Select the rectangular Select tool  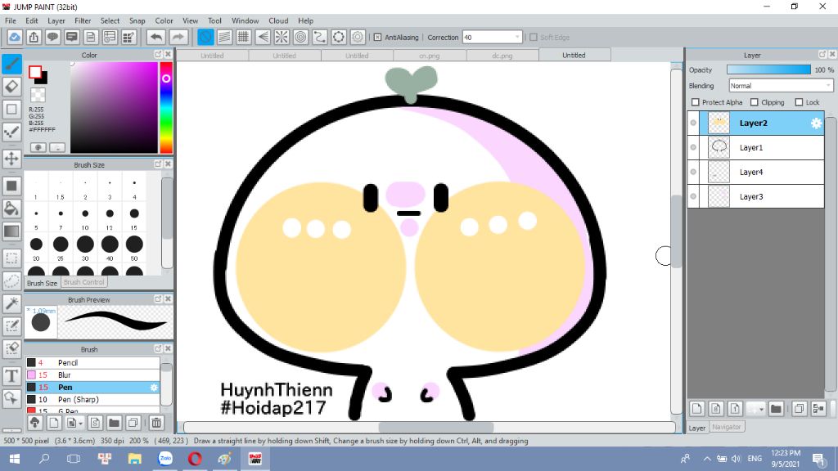click(x=11, y=258)
